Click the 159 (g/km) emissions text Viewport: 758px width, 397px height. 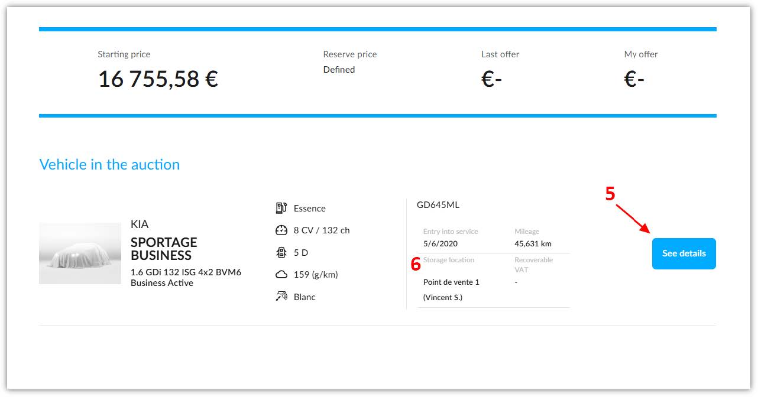[316, 275]
